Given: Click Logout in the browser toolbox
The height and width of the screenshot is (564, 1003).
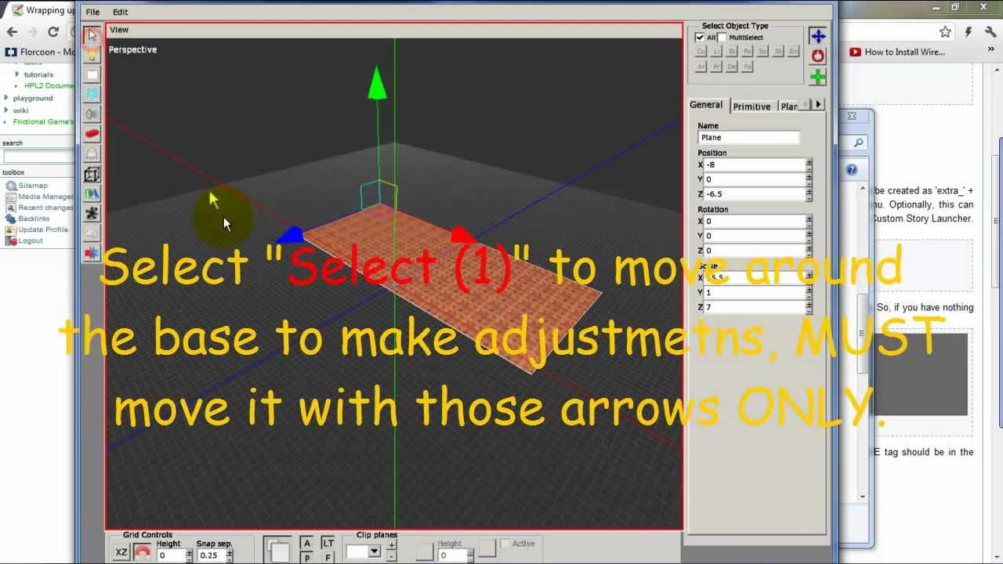Looking at the screenshot, I should (x=31, y=240).
